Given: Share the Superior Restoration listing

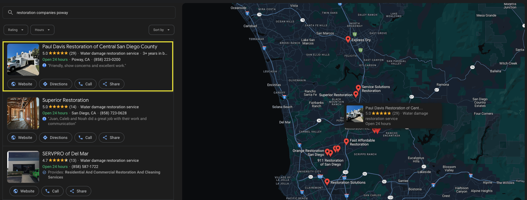Looking at the screenshot, I should pos(112,138).
